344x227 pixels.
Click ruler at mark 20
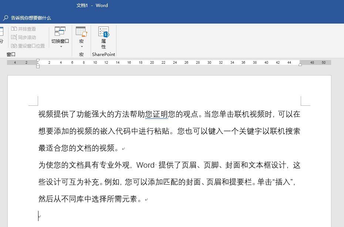(x=152, y=63)
